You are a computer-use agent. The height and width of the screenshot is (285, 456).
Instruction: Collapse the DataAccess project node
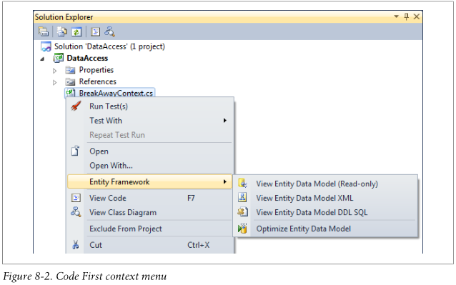(42, 59)
